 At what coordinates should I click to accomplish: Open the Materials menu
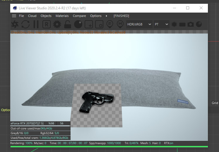coord(62,16)
